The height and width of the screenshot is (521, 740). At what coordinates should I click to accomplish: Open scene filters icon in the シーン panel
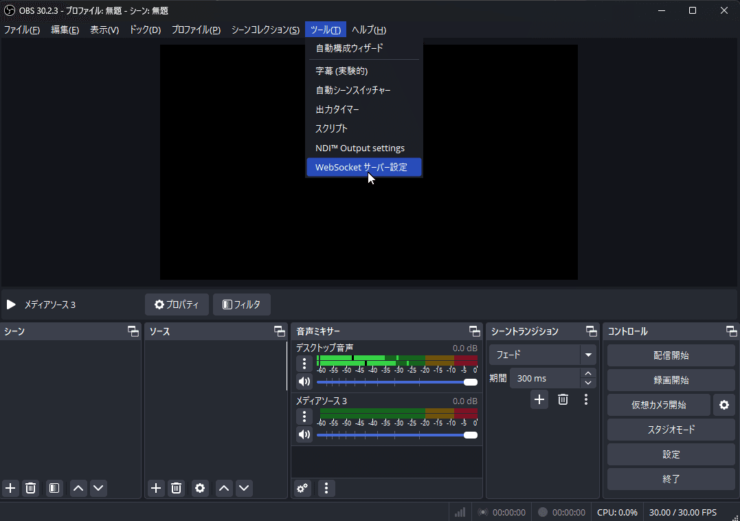[x=54, y=488]
